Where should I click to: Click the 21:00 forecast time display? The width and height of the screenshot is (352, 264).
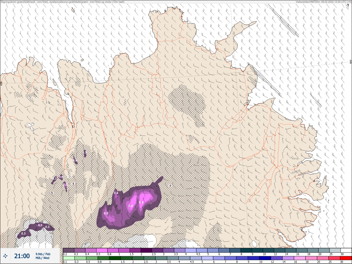click(x=22, y=256)
